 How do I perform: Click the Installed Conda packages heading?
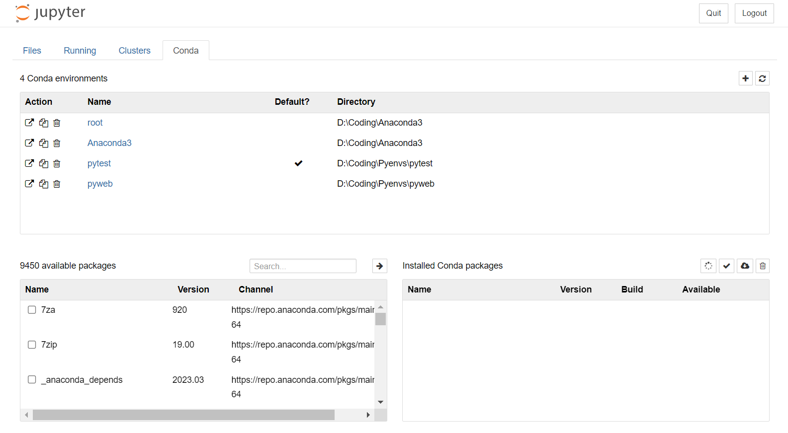(452, 266)
